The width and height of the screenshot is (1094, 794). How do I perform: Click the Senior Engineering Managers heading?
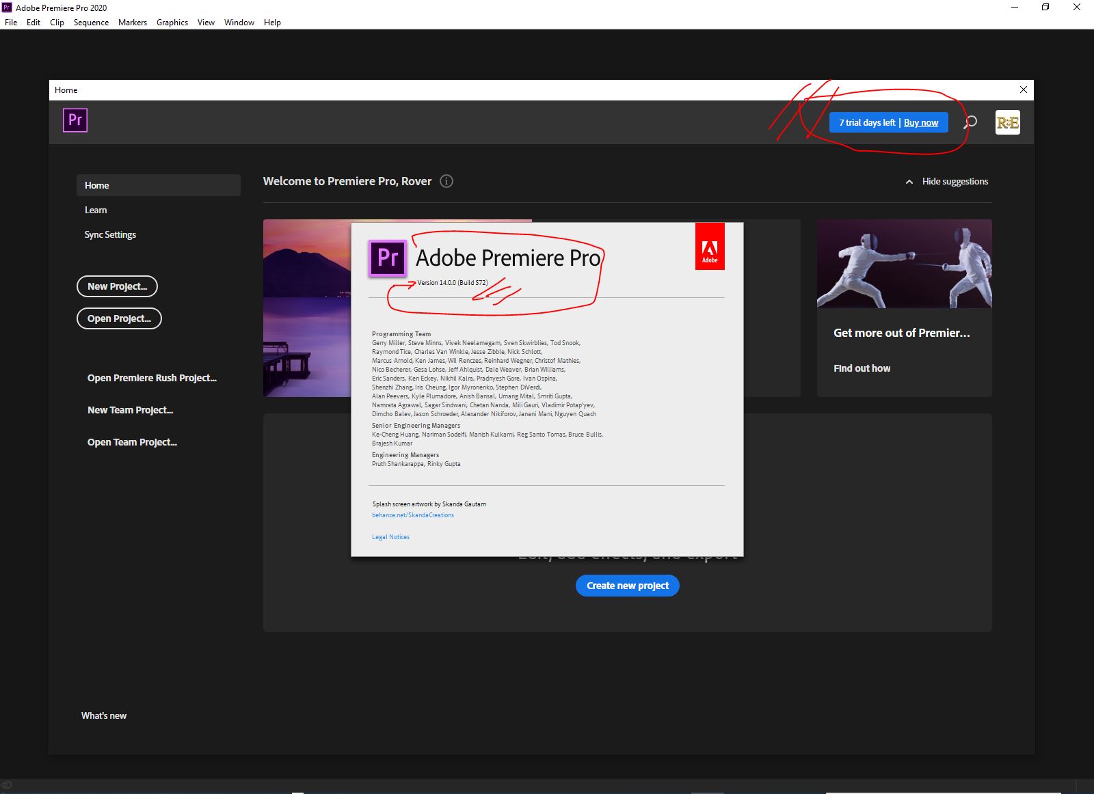tap(416, 426)
